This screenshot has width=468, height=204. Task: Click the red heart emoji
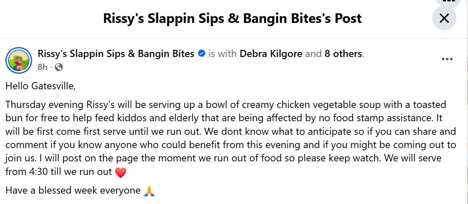point(121,172)
